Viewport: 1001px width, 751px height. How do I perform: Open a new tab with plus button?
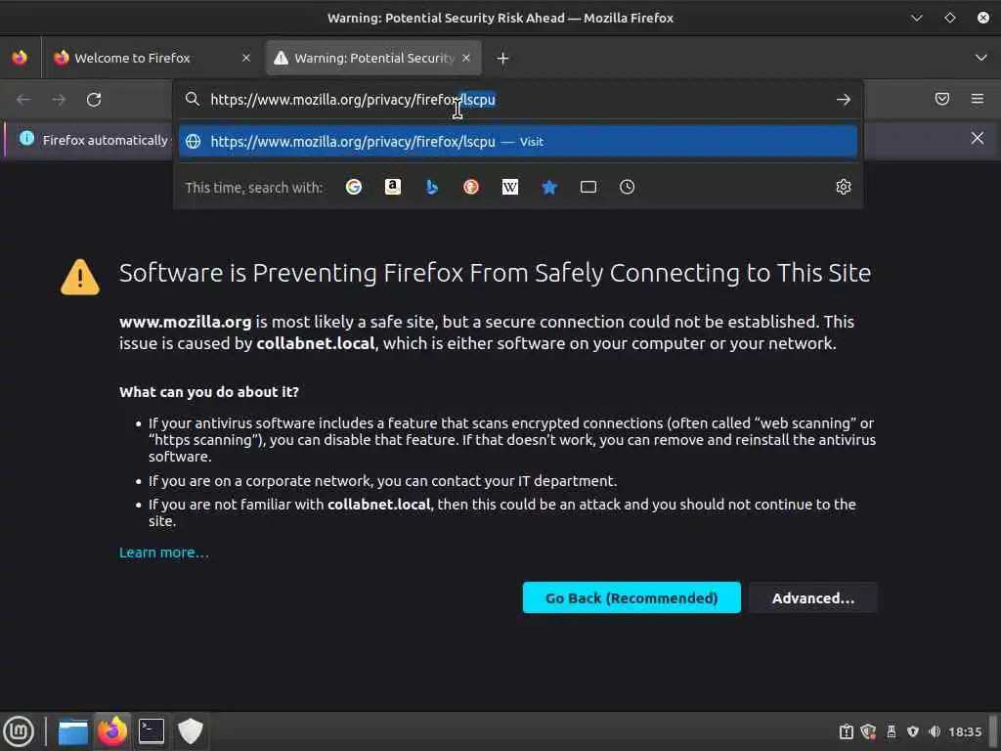point(503,59)
